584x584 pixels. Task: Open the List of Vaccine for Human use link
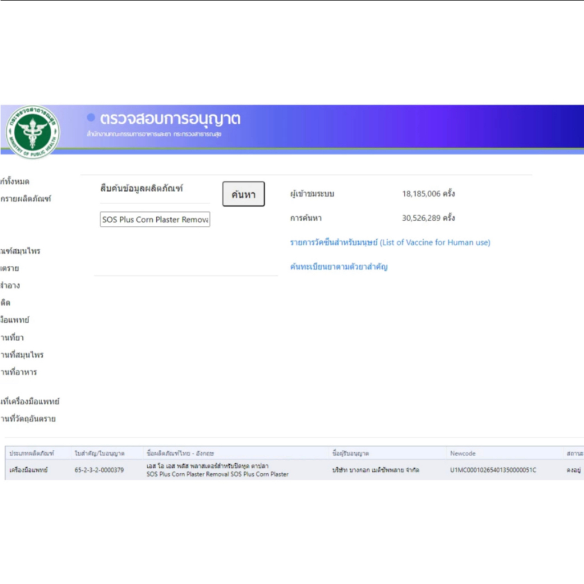390,242
